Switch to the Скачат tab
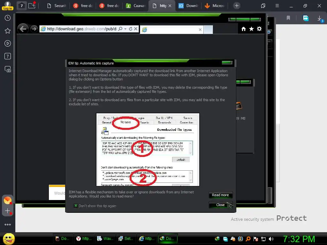This screenshot has height=245, width=327. point(135,6)
